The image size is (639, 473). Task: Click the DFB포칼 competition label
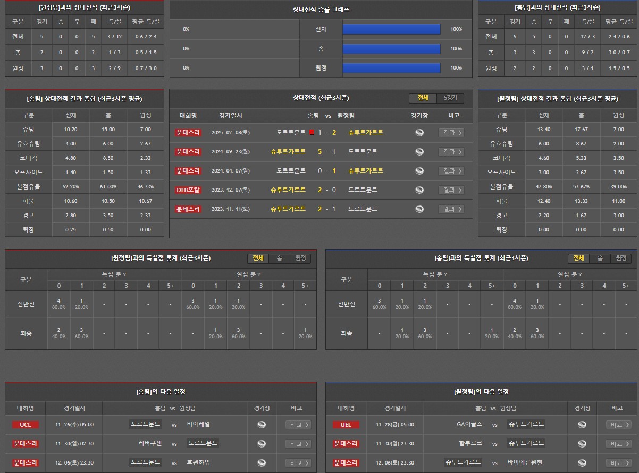188,190
